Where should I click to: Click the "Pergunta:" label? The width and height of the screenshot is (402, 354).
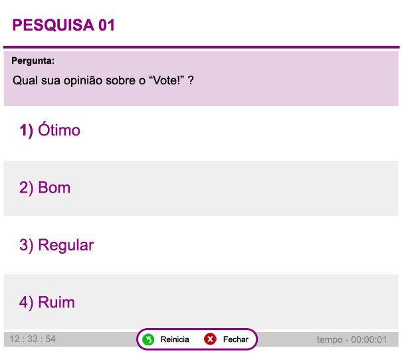tap(33, 61)
